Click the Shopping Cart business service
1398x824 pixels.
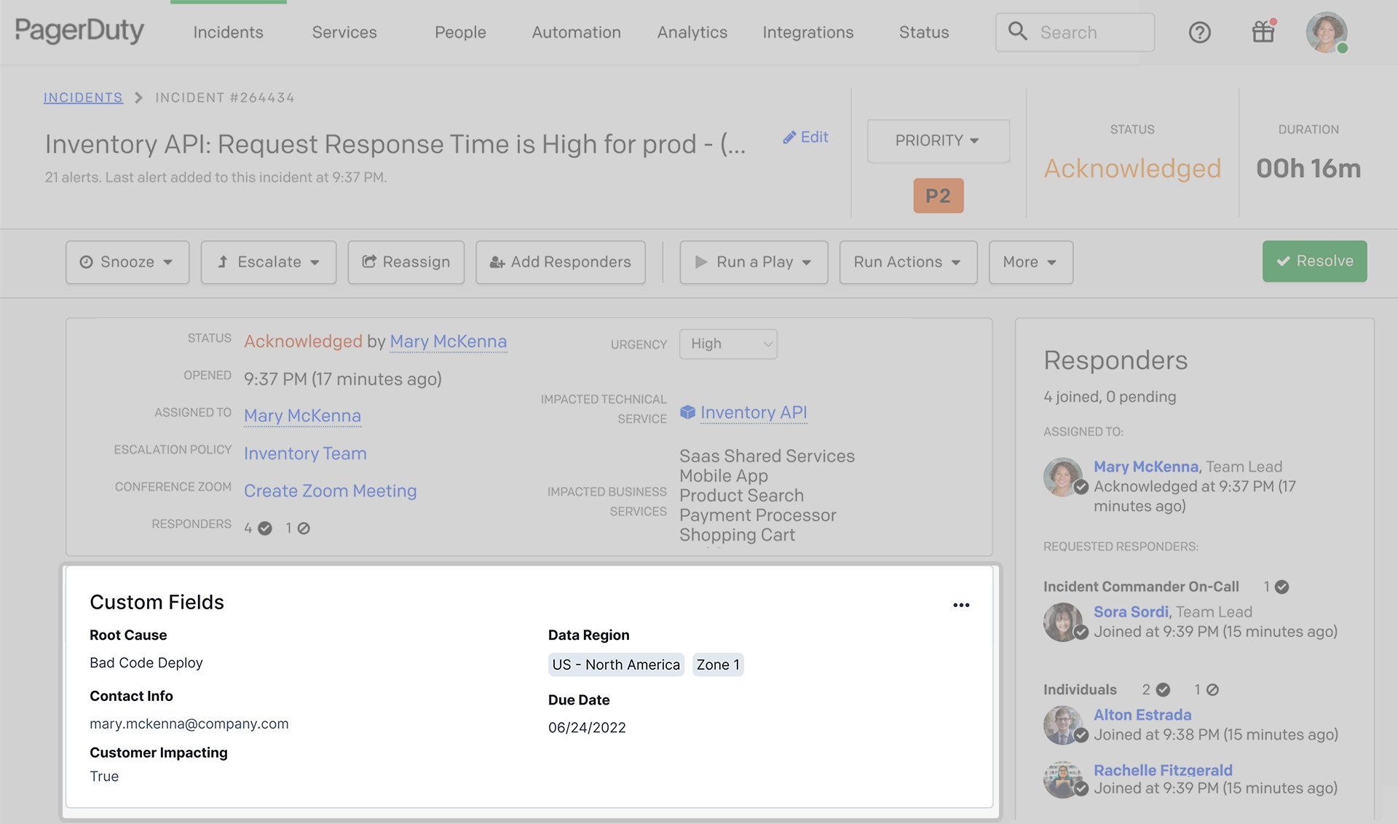coord(737,535)
